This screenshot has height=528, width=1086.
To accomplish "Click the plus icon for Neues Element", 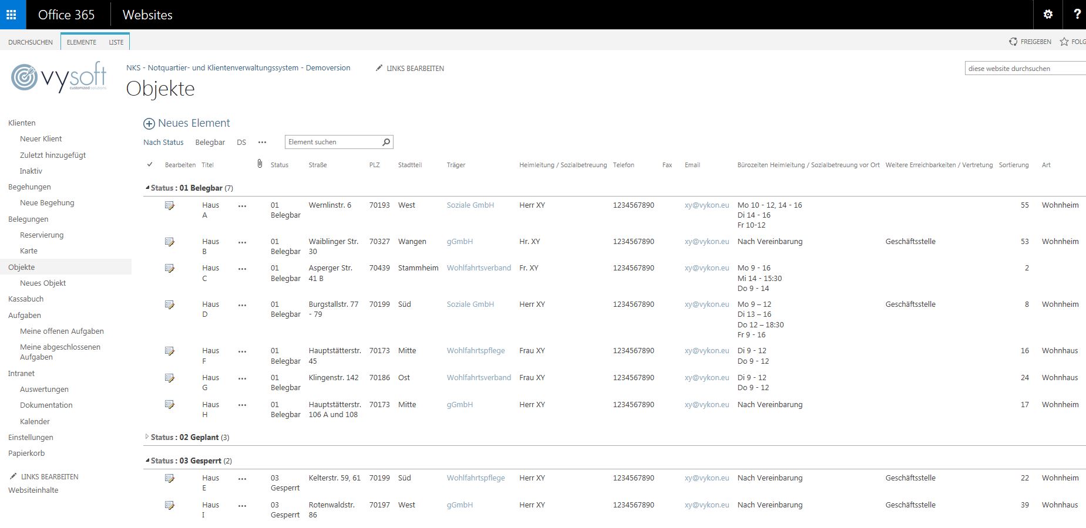I will tap(149, 124).
